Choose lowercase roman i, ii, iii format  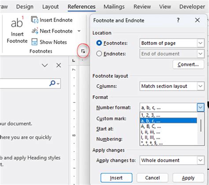[168, 132]
